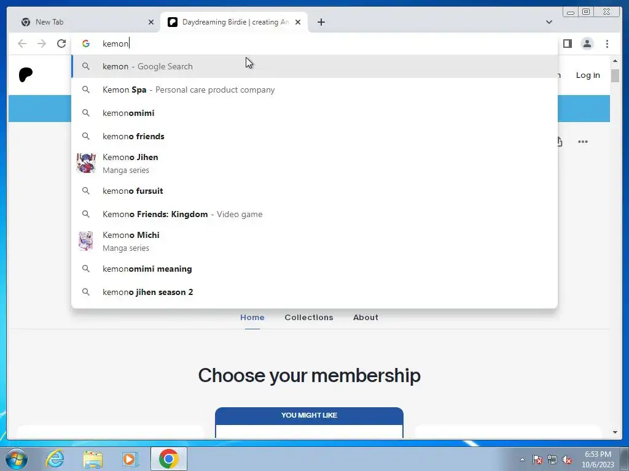Reload the current page
The height and width of the screenshot is (471, 629).
coord(61,44)
